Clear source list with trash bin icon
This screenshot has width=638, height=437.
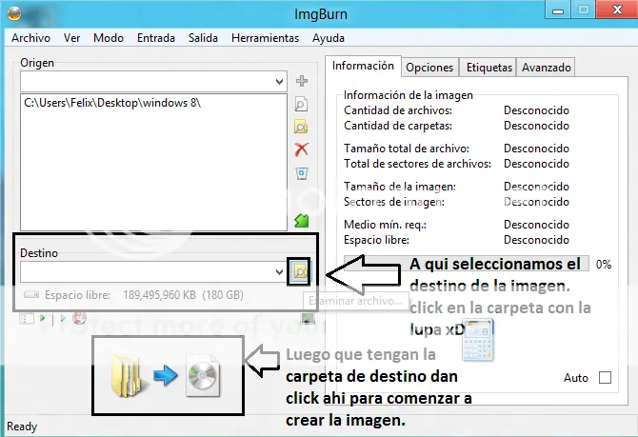(x=302, y=173)
